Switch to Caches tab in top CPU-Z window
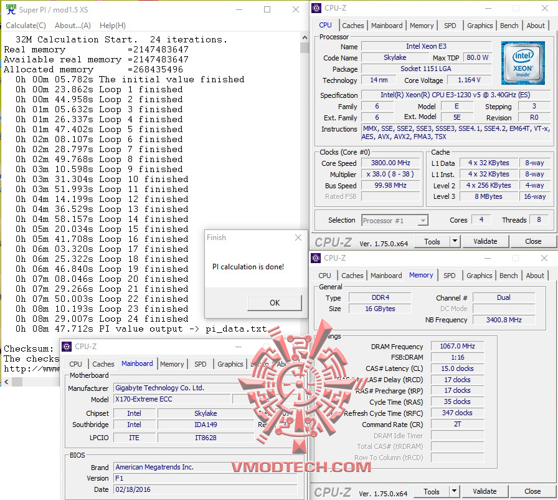This screenshot has height=500, width=558. pos(352,26)
